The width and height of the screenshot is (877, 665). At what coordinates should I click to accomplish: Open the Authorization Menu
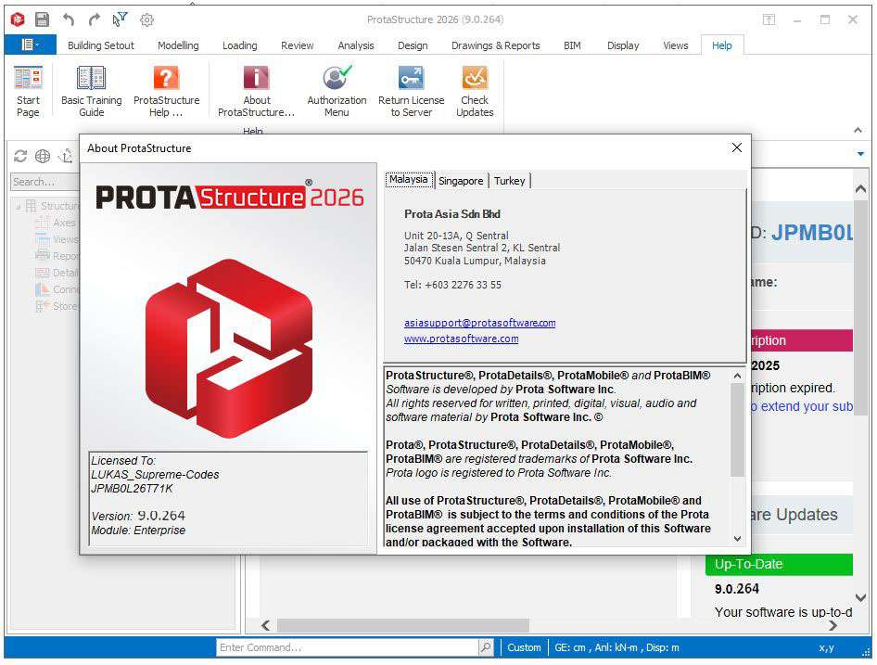tap(337, 91)
